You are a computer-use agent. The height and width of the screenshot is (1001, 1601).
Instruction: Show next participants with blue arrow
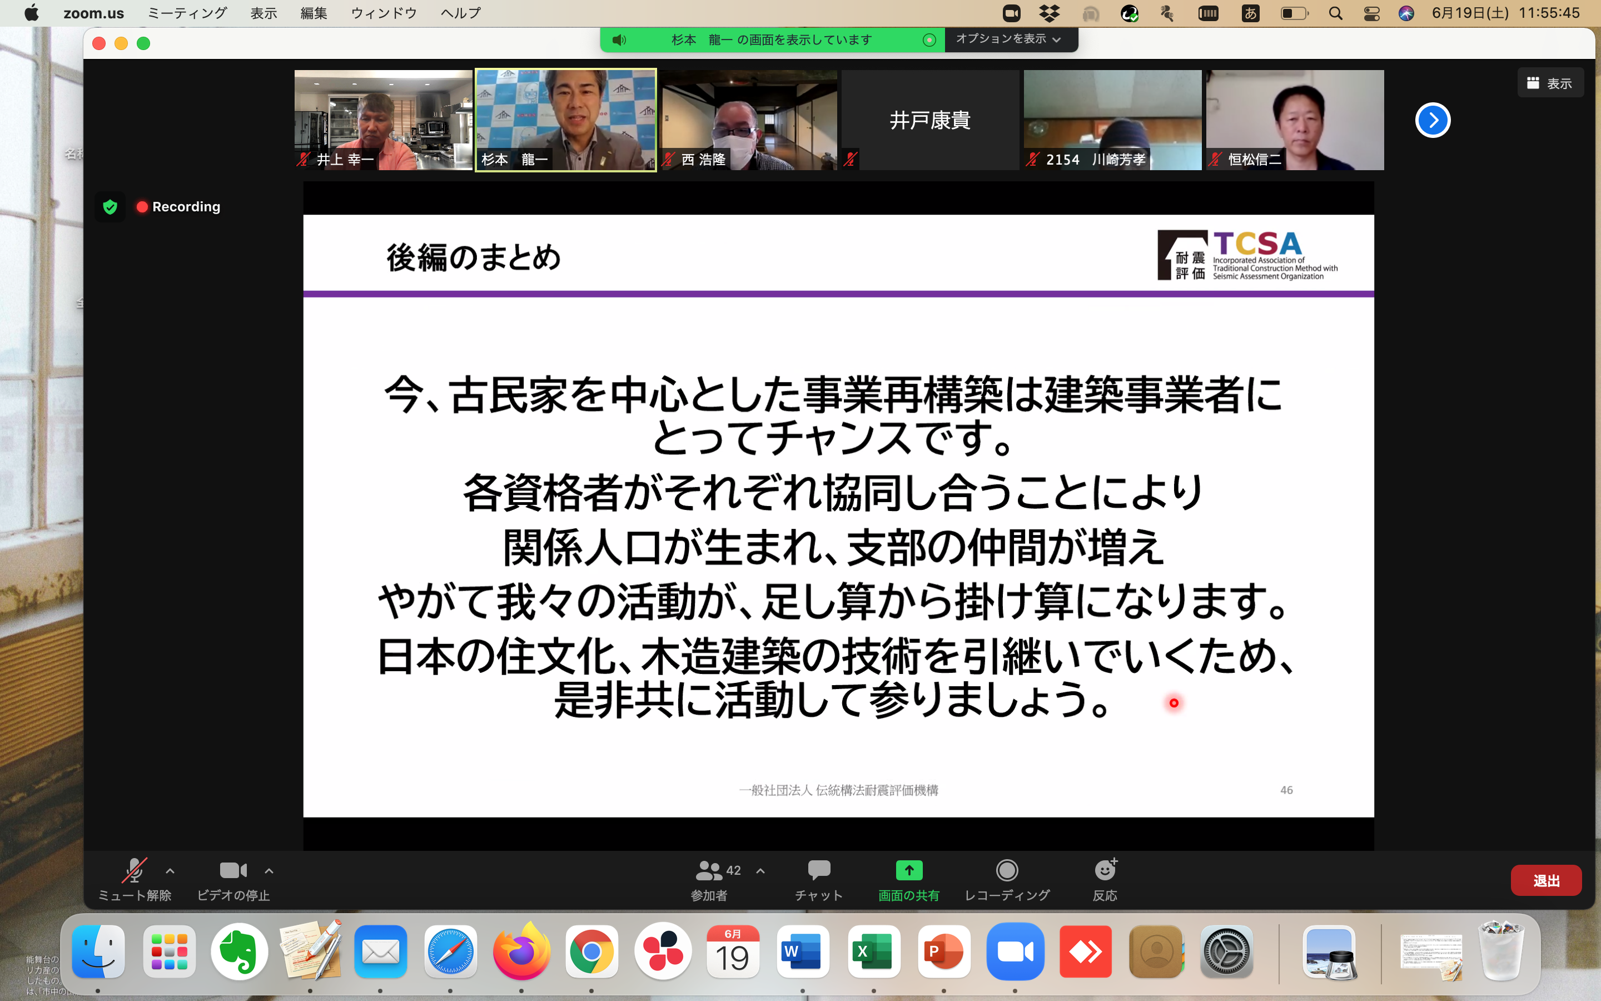coord(1433,121)
